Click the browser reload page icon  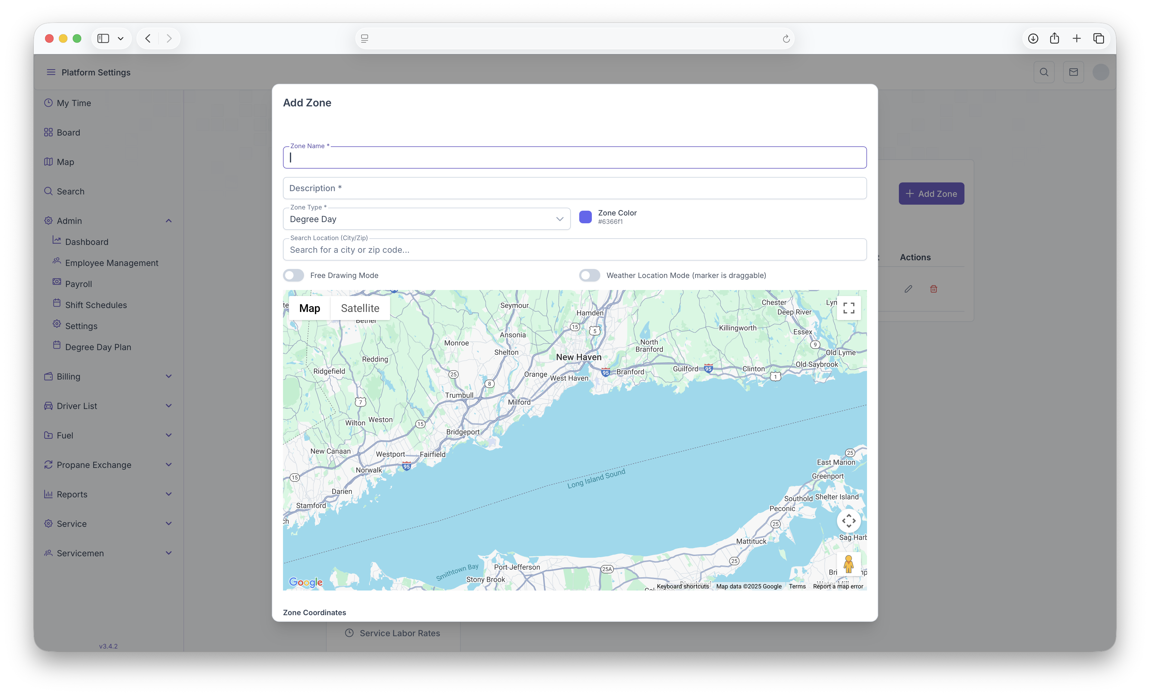click(x=786, y=39)
